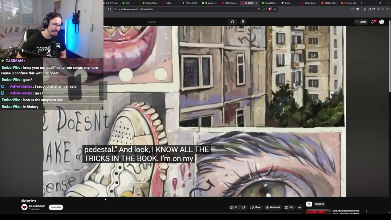Click VelvetGeisha's 'mrs ti!' chat message
The image size is (391, 220).
pyautogui.click(x=40, y=93)
